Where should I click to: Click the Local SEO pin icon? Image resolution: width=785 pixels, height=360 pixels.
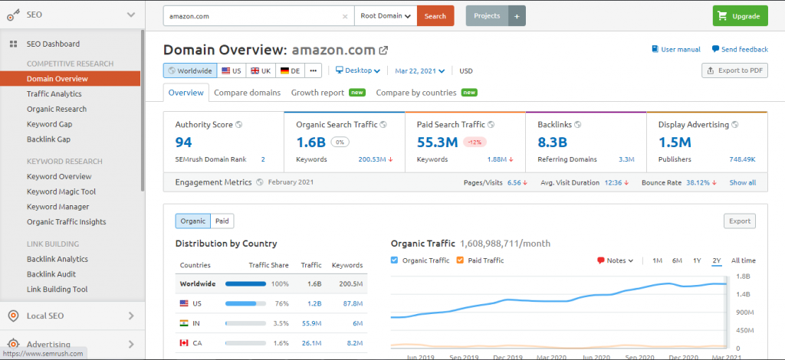(13, 316)
